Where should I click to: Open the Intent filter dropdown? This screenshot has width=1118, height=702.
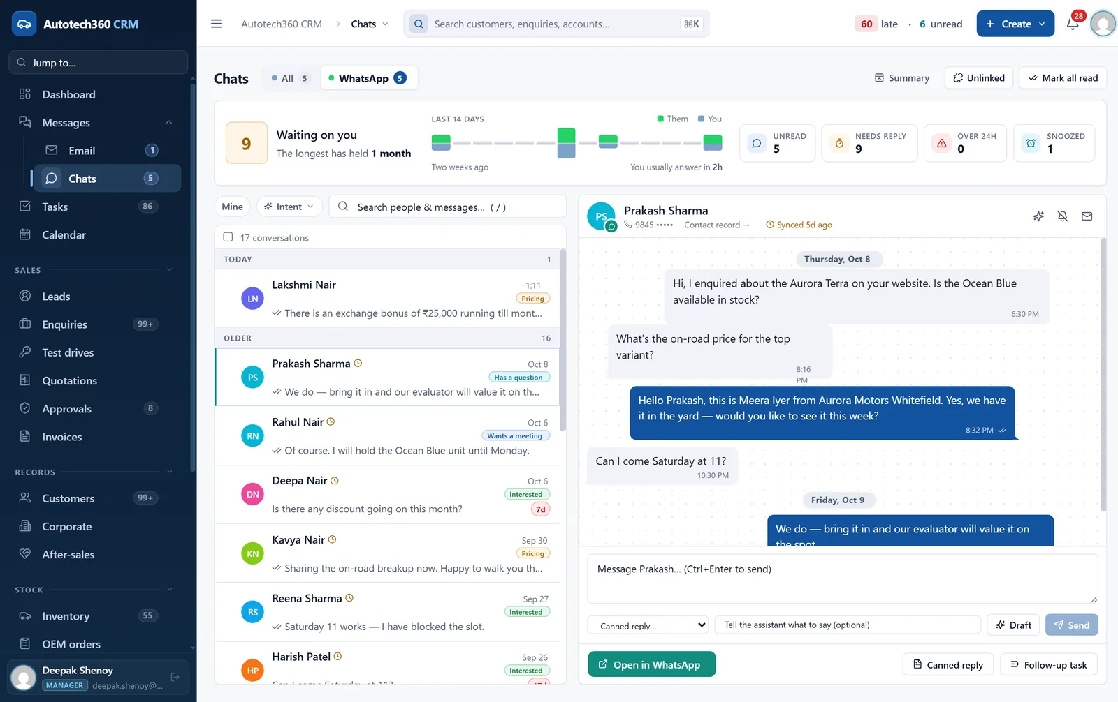(289, 207)
